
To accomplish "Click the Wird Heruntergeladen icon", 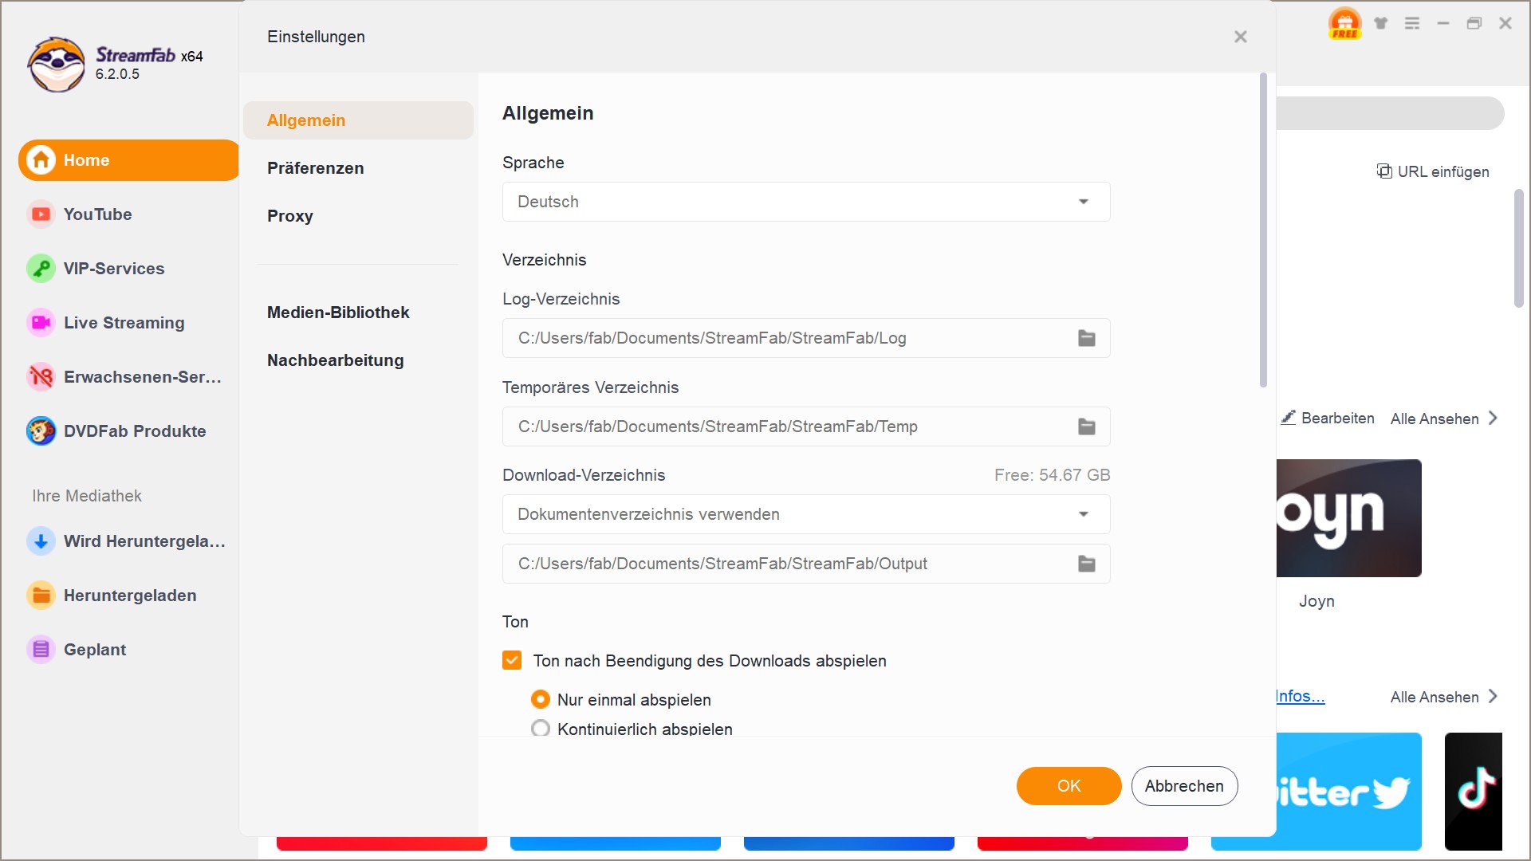I will 39,541.
